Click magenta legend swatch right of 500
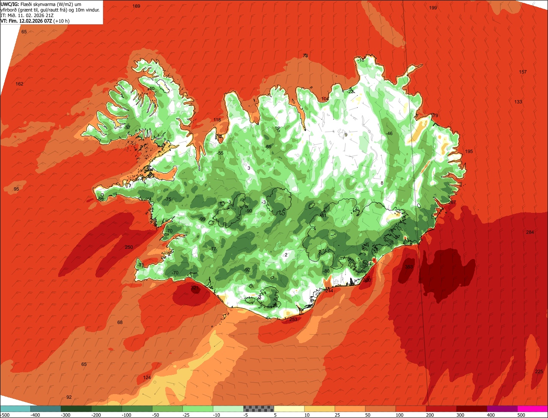This screenshot has height=418, width=548. click(x=533, y=409)
